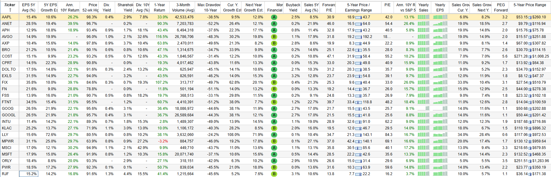Click the B financial rating badge for AXP

[274, 43]
